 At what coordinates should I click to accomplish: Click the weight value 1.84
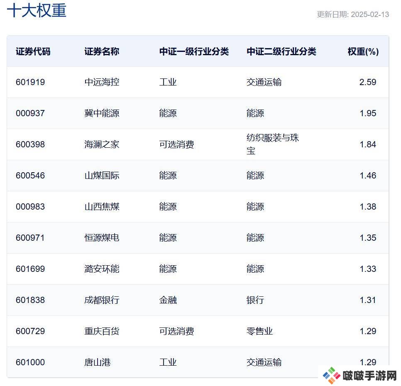368,144
